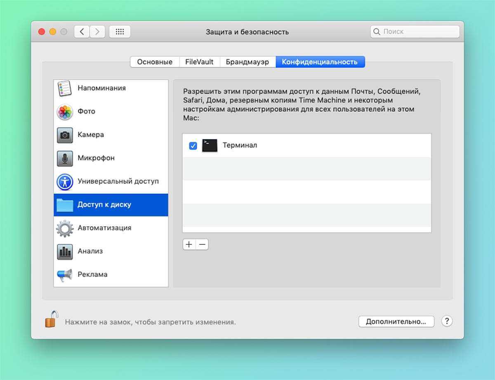This screenshot has height=380, width=495.
Task: Open Accessibility (Универсальный доступ) icon
Action: [x=65, y=181]
